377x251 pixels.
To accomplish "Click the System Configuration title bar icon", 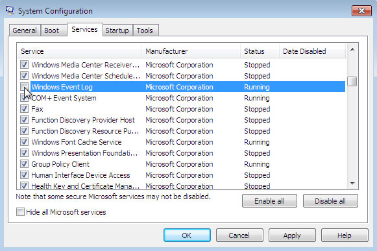I will click(x=10, y=10).
